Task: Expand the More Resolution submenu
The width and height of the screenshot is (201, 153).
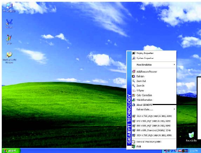Action: tap(154, 65)
